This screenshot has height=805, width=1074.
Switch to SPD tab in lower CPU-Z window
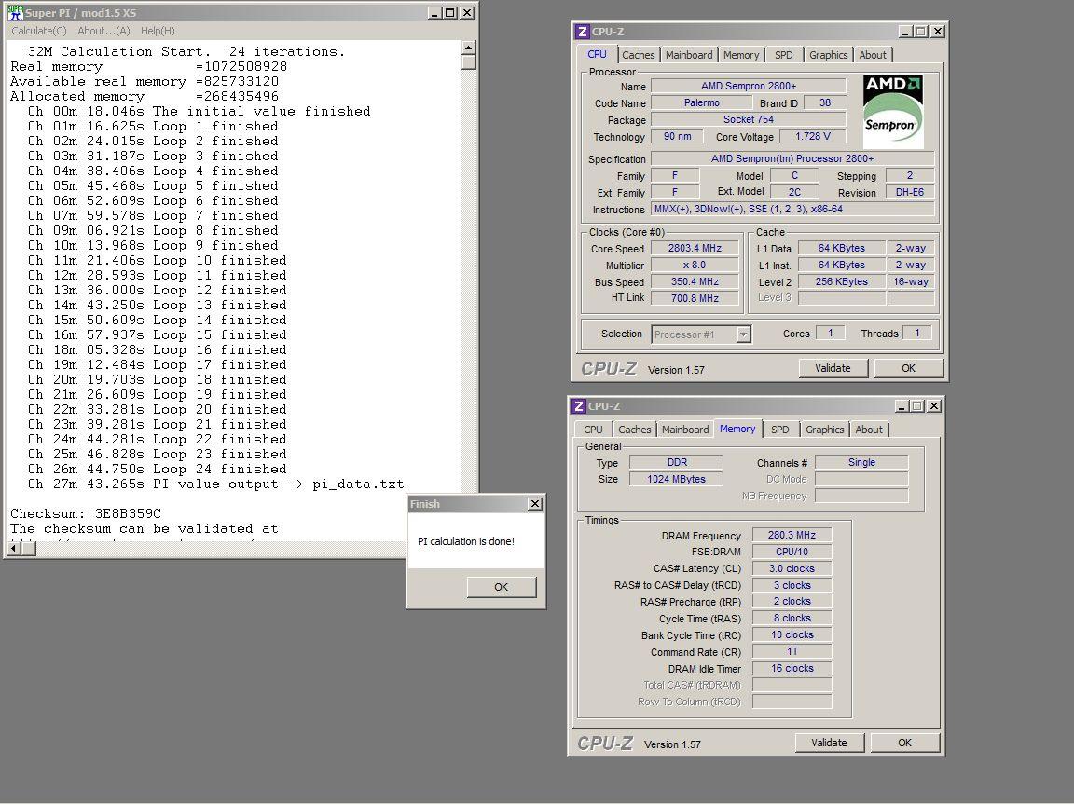coord(780,430)
